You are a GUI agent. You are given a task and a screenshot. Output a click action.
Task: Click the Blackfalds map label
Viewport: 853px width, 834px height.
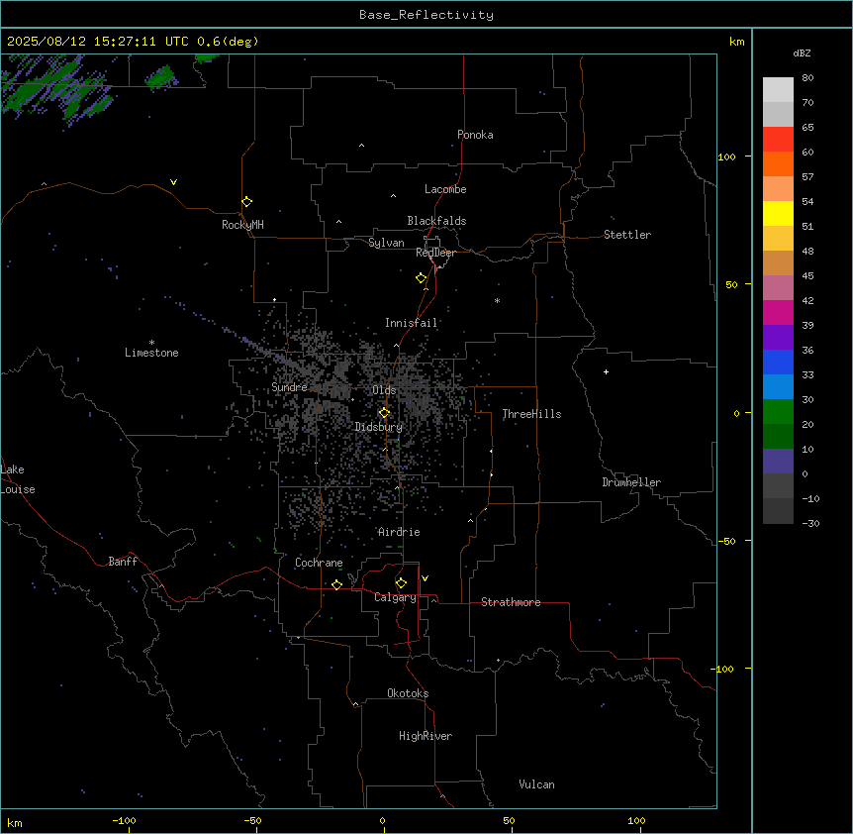[436, 221]
